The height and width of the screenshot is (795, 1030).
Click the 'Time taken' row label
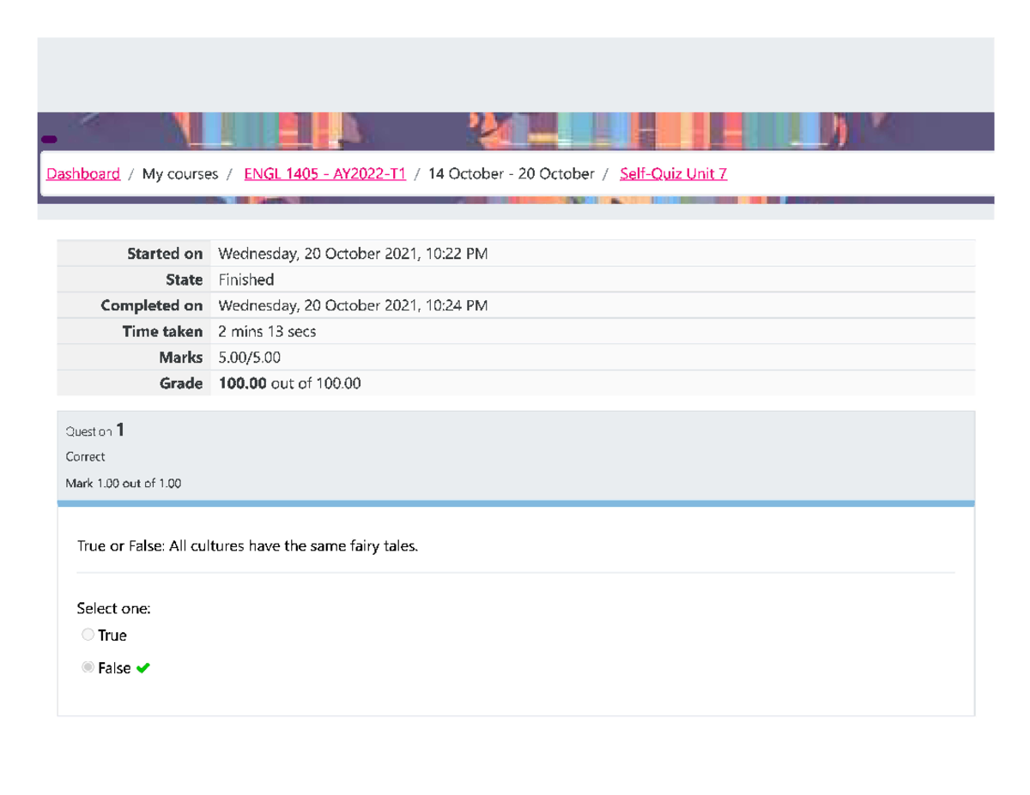163,331
